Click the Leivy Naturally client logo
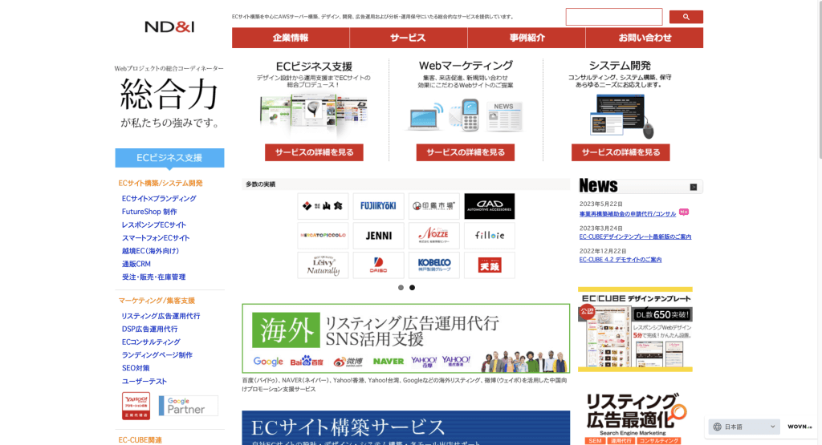This screenshot has width=822, height=445. point(323,265)
